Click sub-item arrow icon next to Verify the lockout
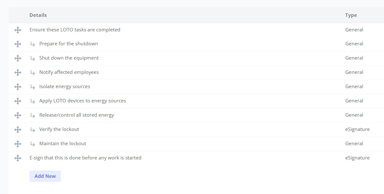 [33, 130]
